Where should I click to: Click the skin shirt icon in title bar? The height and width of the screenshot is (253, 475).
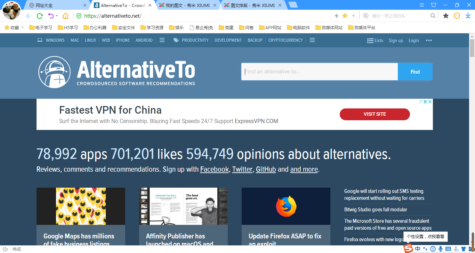(434, 5)
